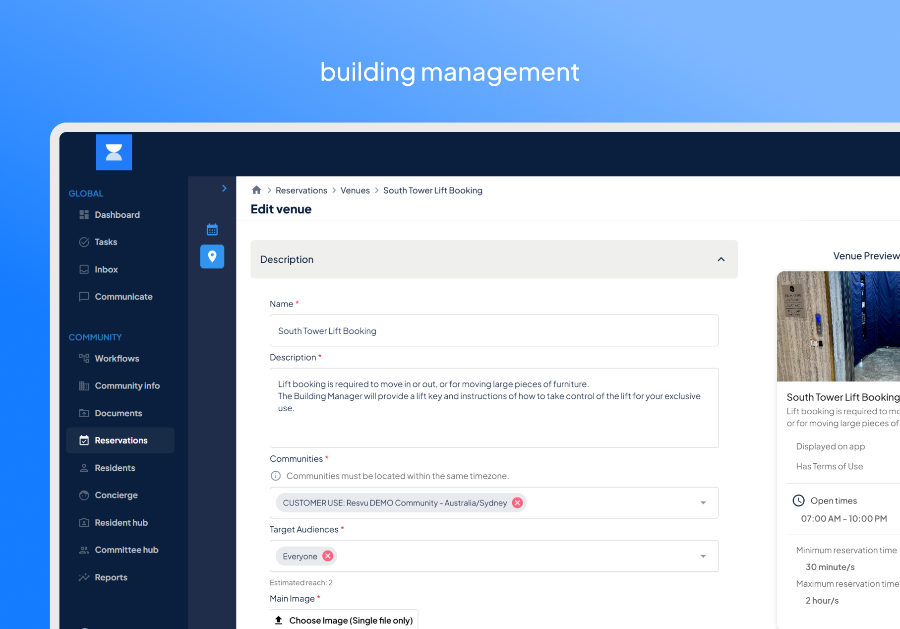The width and height of the screenshot is (900, 629).
Task: Collapse the Description section
Action: coord(721,259)
